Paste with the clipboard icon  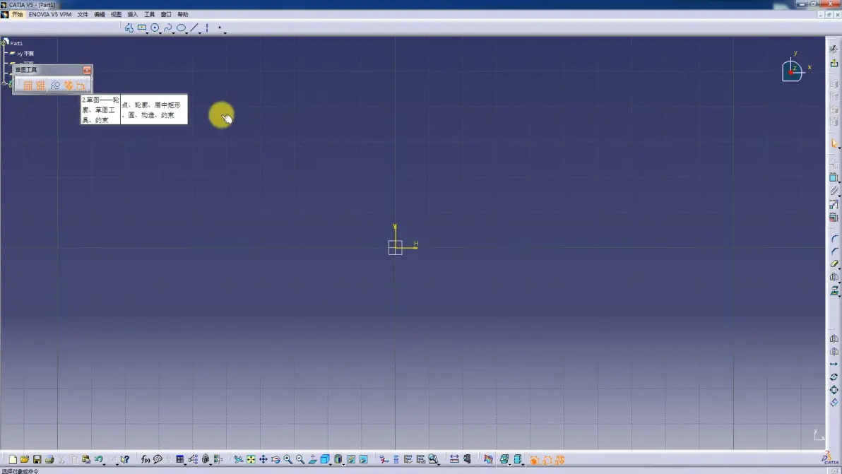tap(86, 459)
